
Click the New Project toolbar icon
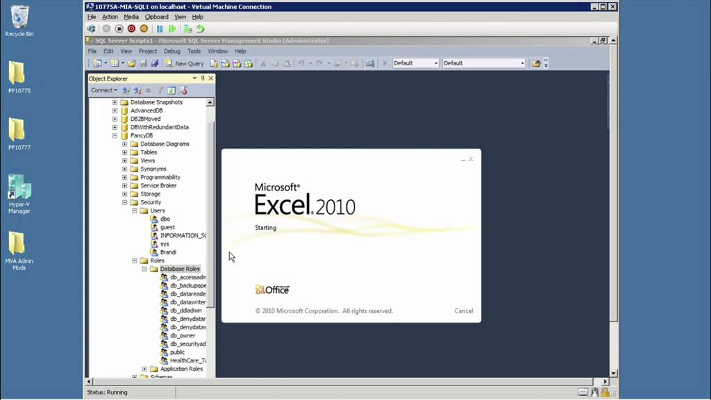pyautogui.click(x=97, y=63)
